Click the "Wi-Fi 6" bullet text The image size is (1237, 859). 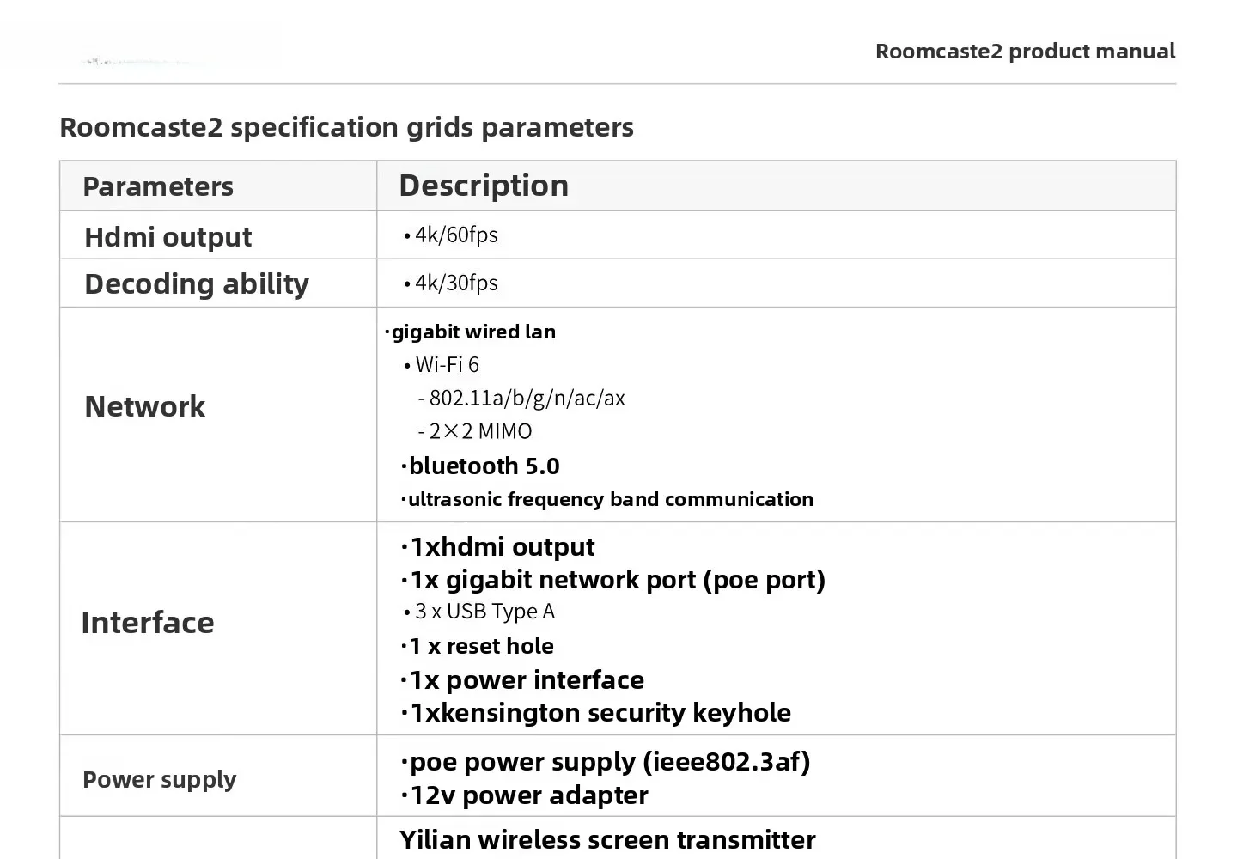click(x=447, y=364)
